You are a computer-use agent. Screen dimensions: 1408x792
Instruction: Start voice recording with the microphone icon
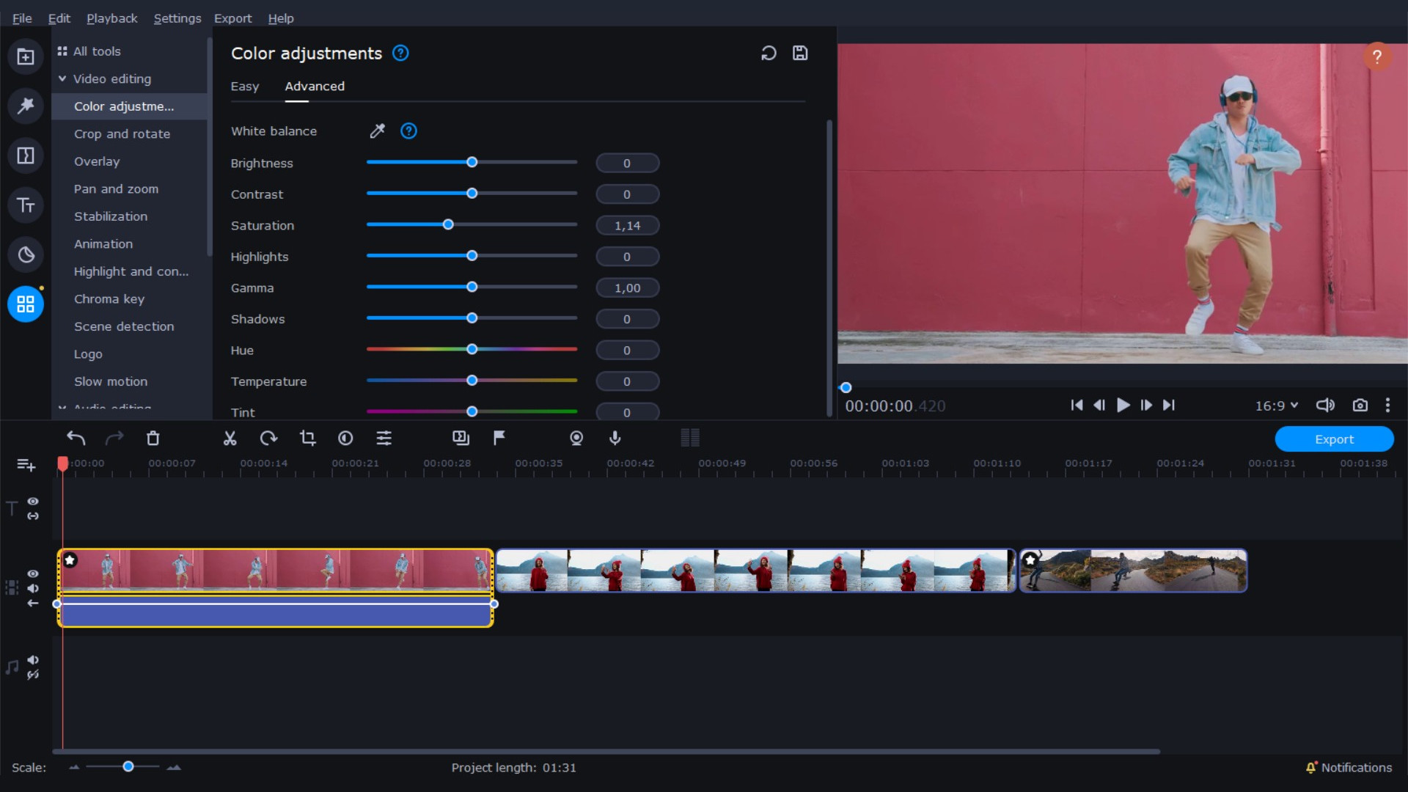[x=615, y=438]
